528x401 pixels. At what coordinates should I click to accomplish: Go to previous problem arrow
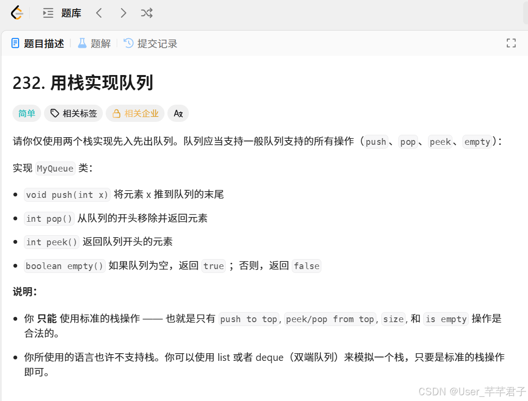point(99,13)
